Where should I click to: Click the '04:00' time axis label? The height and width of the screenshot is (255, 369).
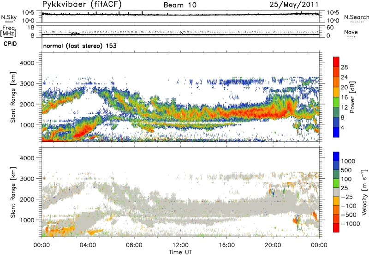[x=88, y=245]
